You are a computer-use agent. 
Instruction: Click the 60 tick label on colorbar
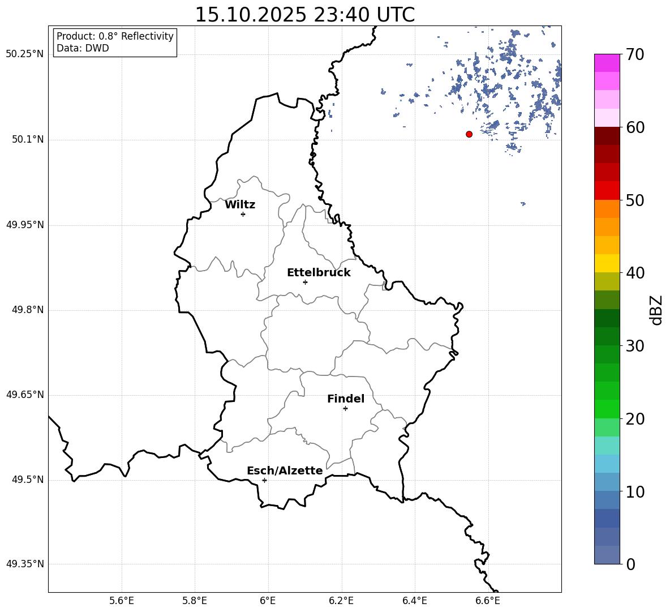coord(635,127)
